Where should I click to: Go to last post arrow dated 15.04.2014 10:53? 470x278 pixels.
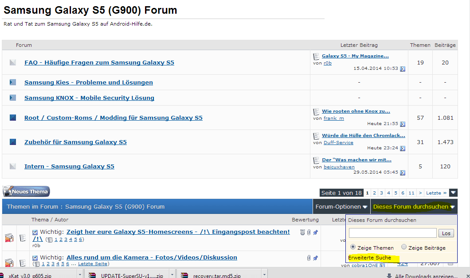[403, 69]
